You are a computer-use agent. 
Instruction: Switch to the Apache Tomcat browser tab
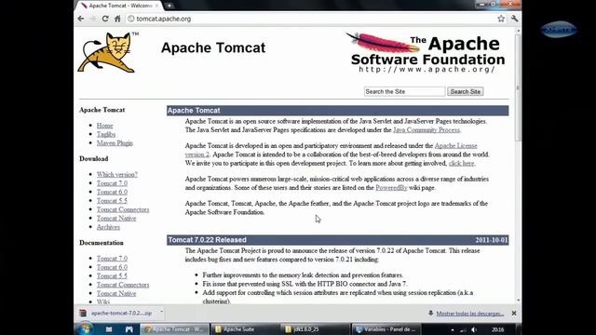pyautogui.click(x=120, y=6)
